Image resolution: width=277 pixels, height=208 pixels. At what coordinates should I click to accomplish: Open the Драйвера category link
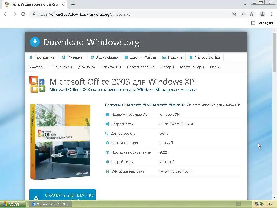pyautogui.click(x=87, y=67)
